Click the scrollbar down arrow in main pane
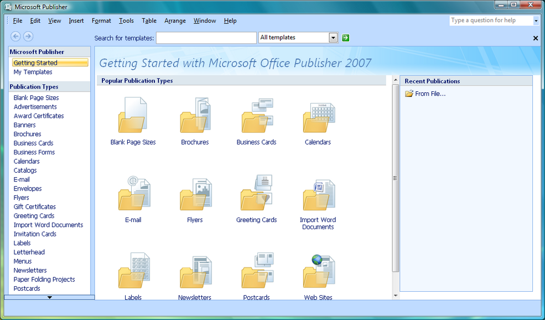Image resolution: width=545 pixels, height=320 pixels. pos(395,296)
